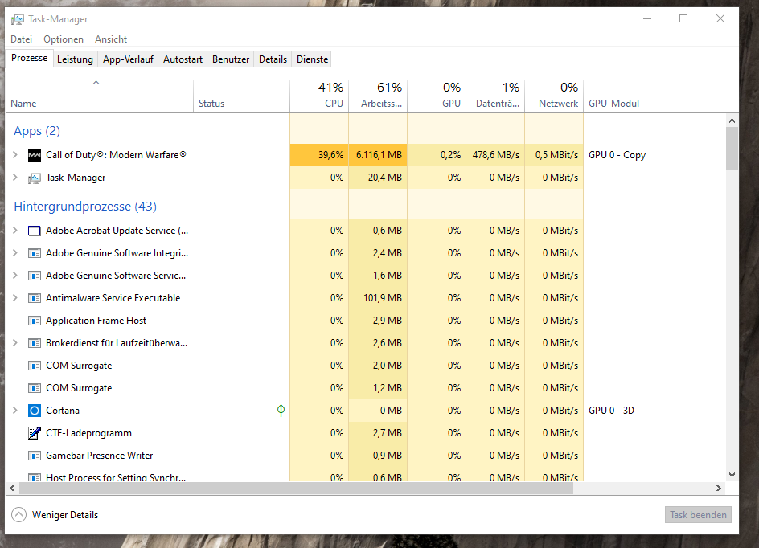Screen dimensions: 759x548
Task: Click the 6.116,1 MB memory cell
Action: pos(378,155)
